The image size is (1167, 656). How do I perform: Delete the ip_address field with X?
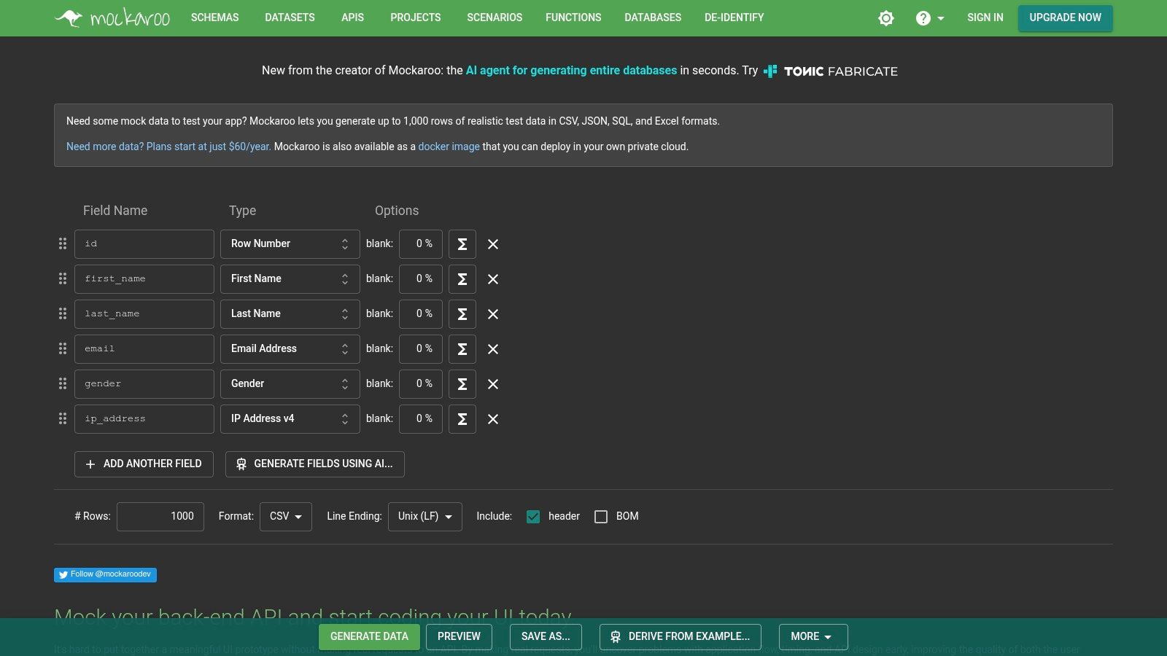click(493, 419)
